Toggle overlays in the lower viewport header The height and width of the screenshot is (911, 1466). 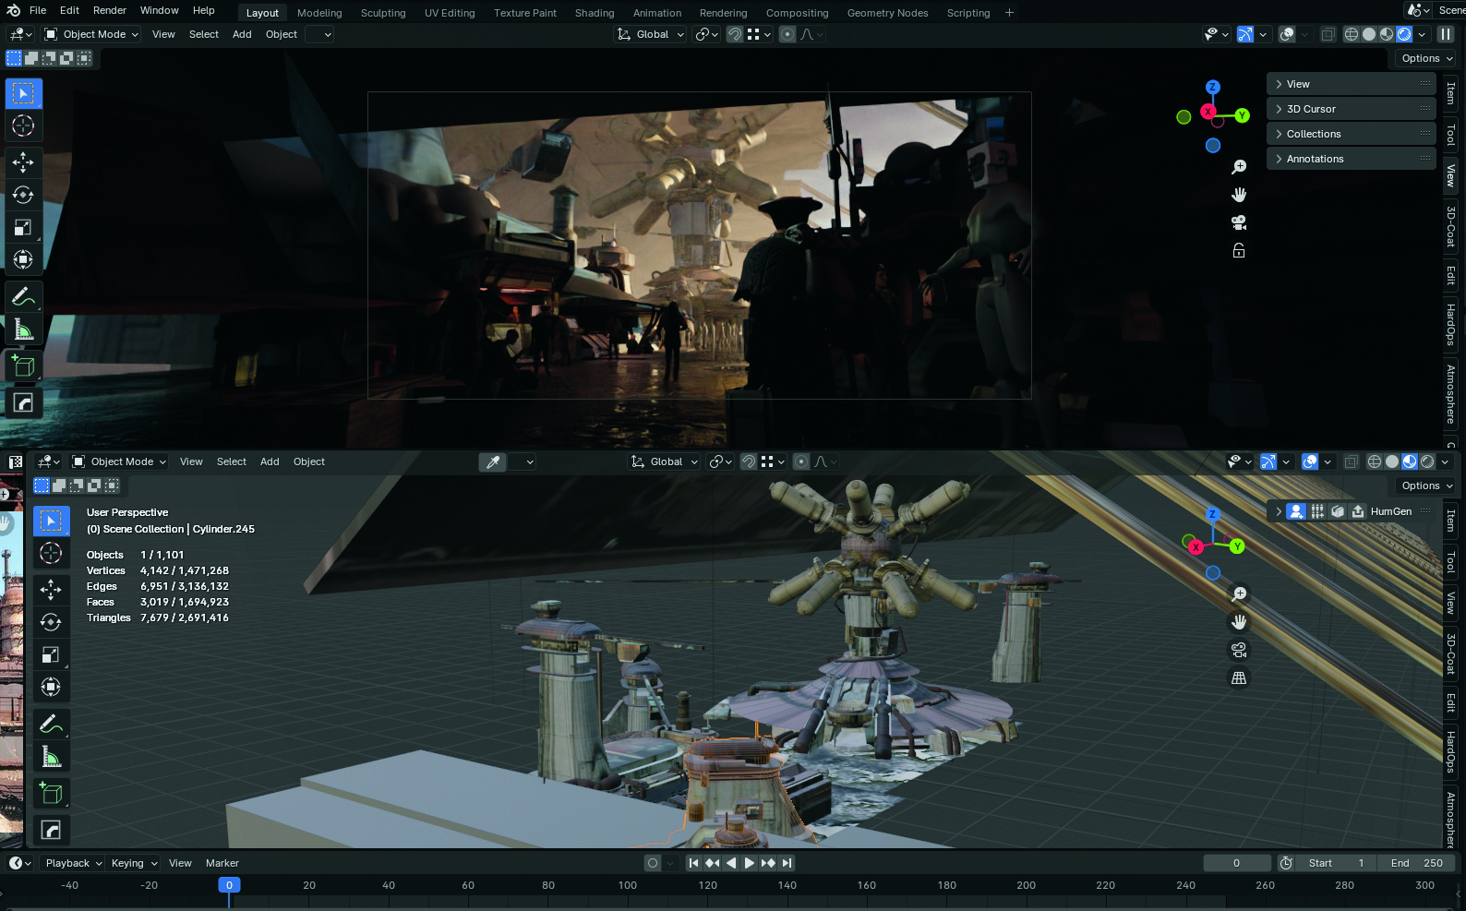pyautogui.click(x=1310, y=461)
